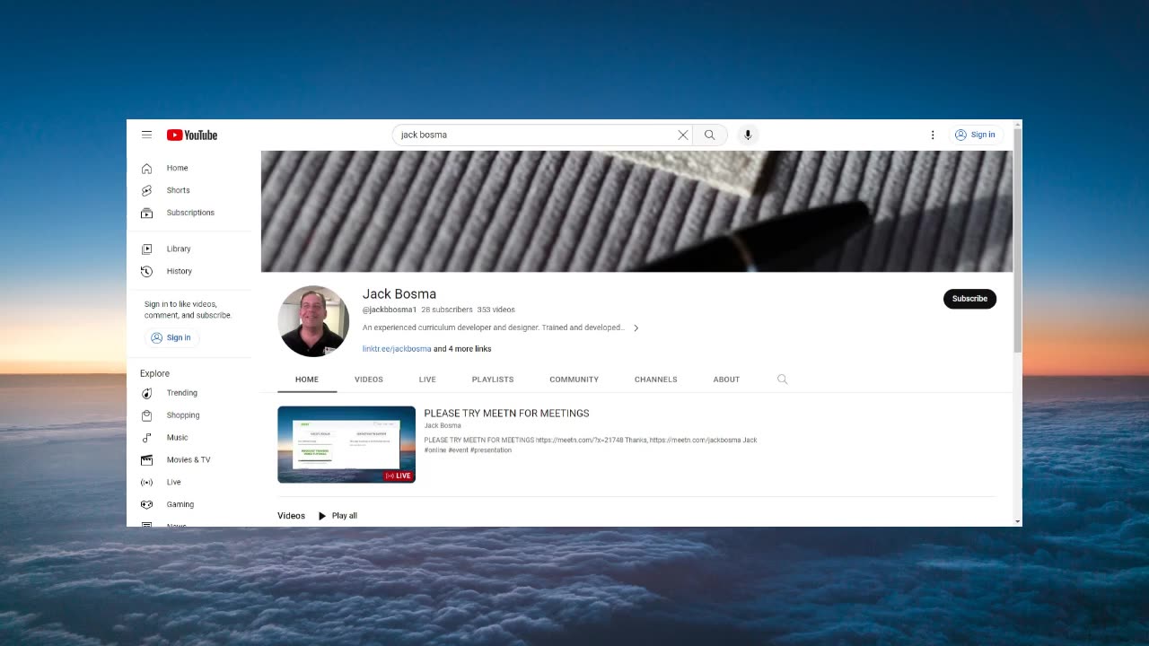
Task: Click the Home label in the sidebar
Action: tap(178, 168)
